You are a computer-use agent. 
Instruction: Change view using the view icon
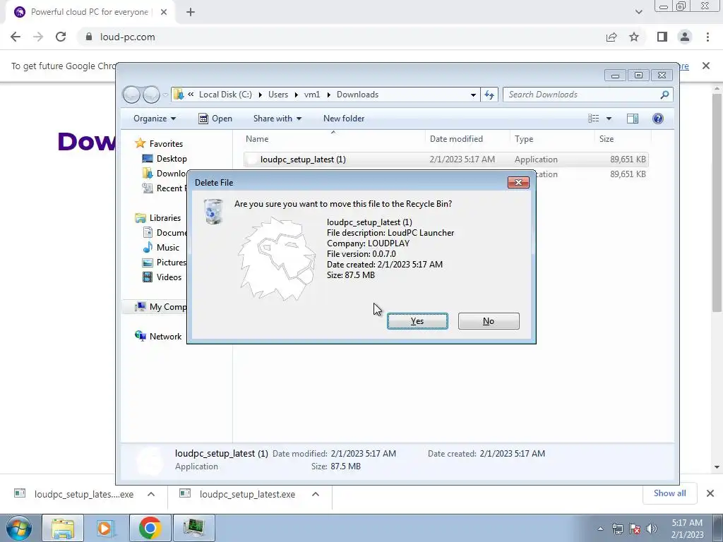tap(593, 119)
